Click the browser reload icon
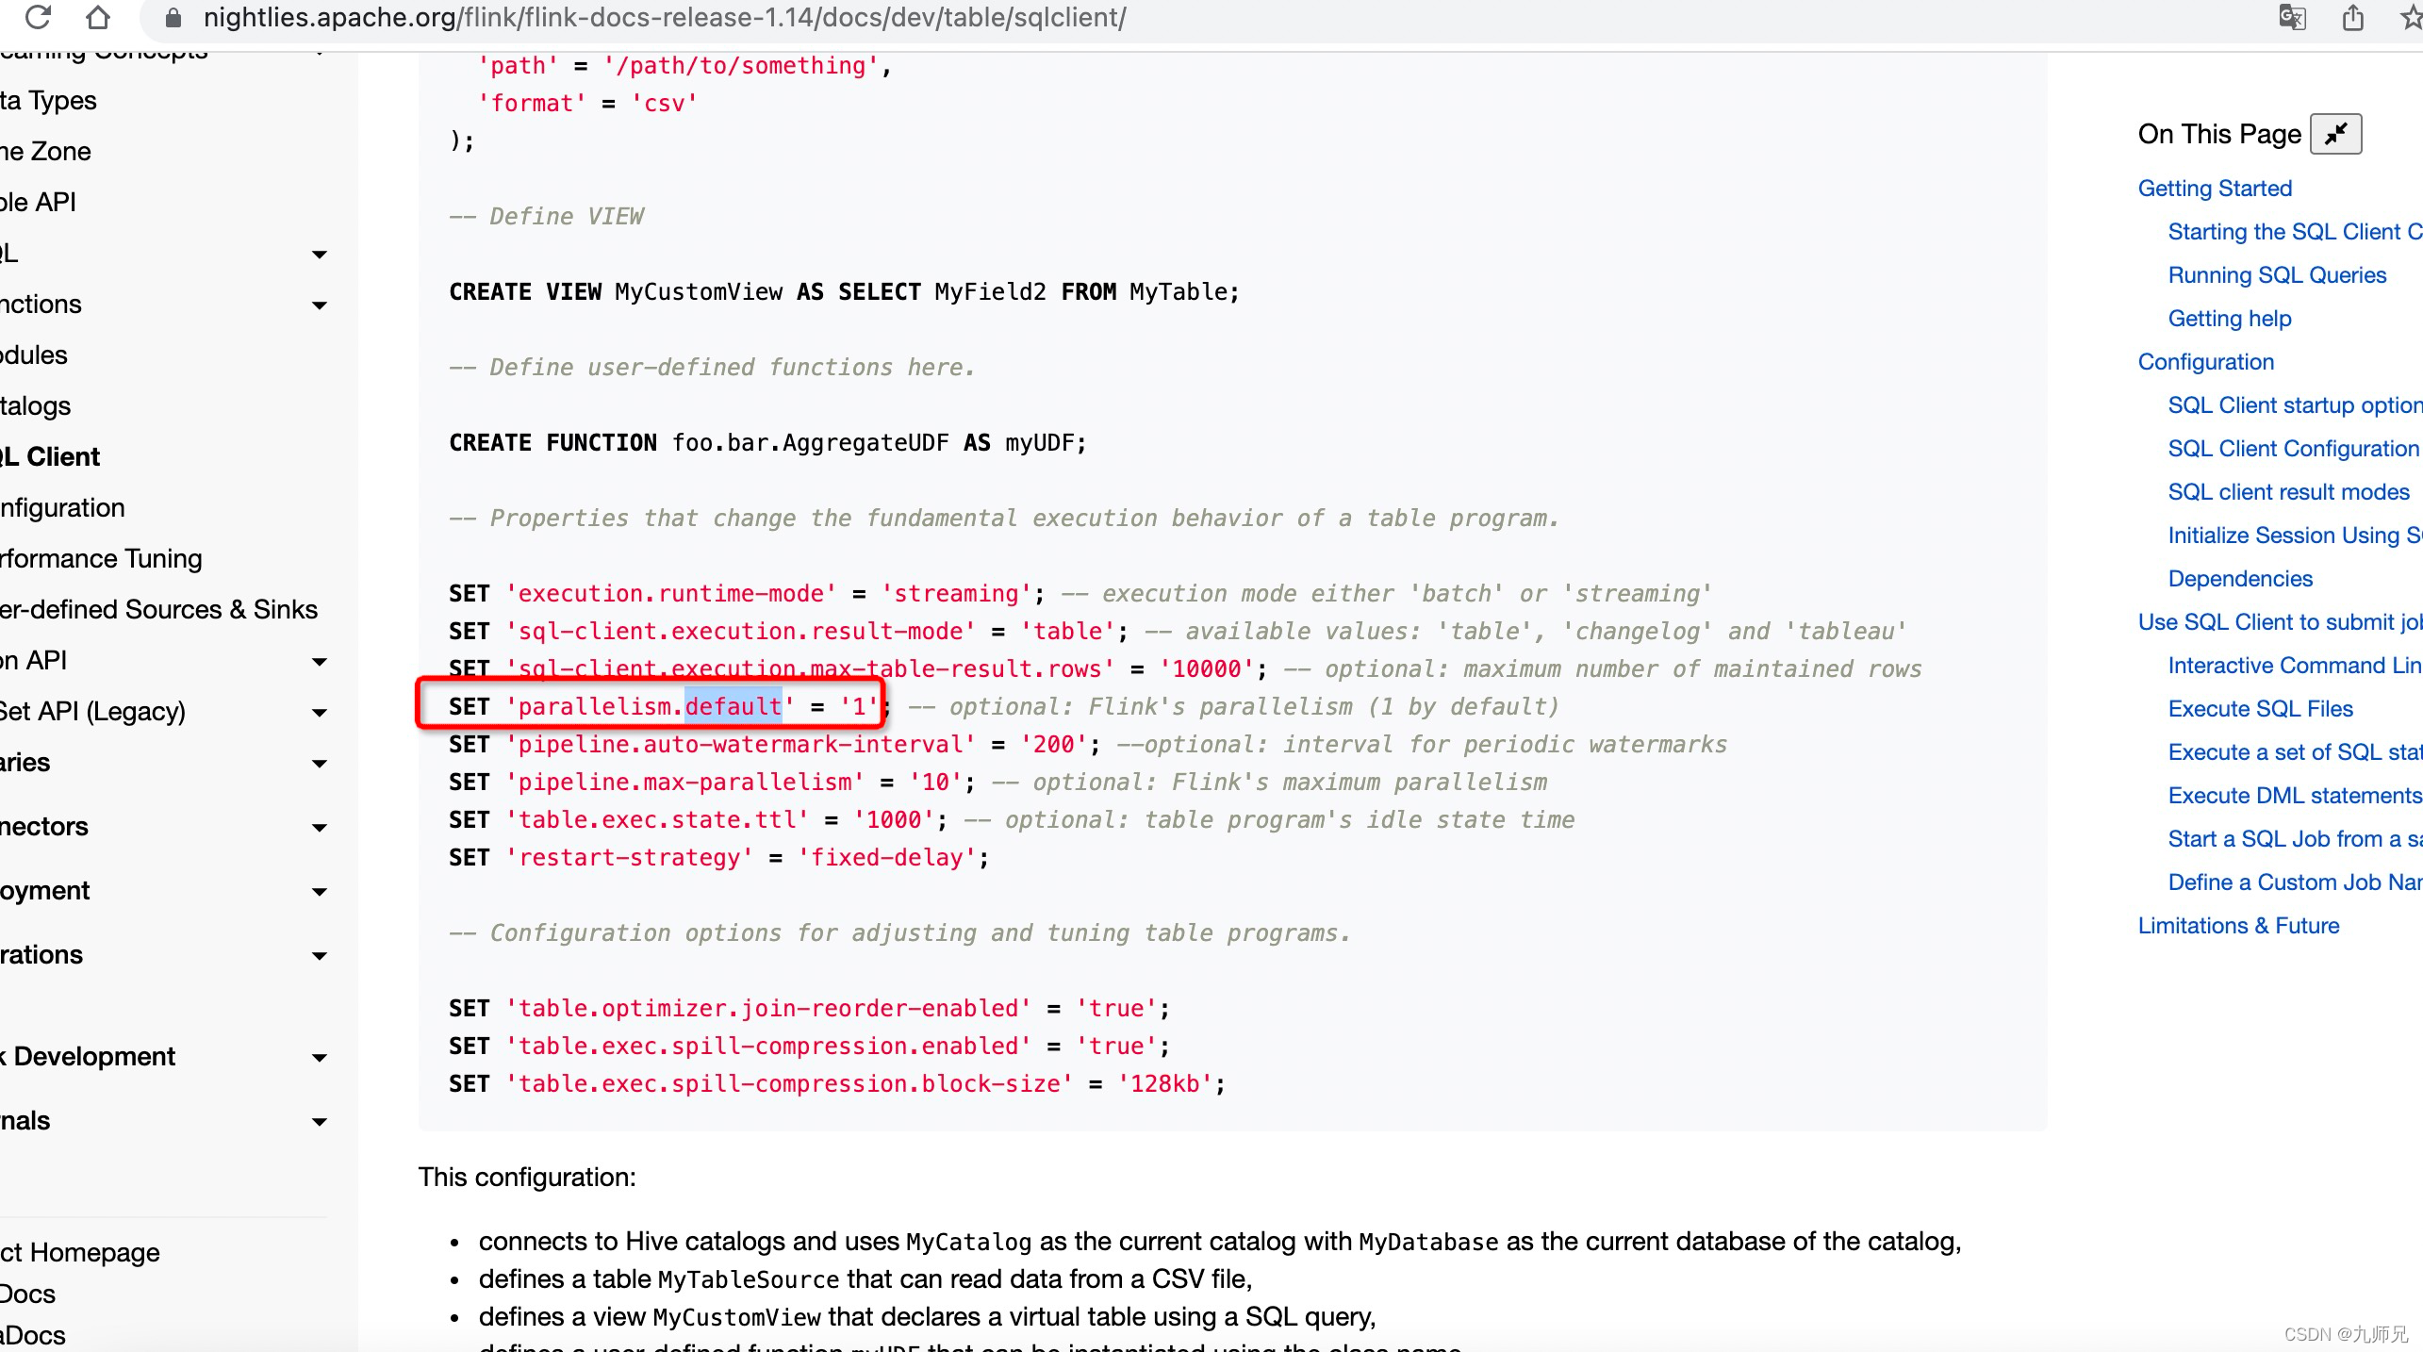The height and width of the screenshot is (1352, 2423). point(39,17)
